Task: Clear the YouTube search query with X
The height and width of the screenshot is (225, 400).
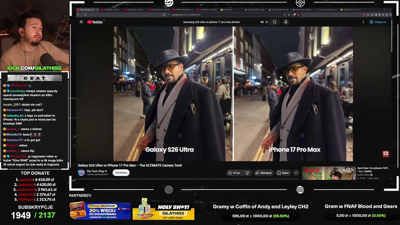Action: (267, 22)
